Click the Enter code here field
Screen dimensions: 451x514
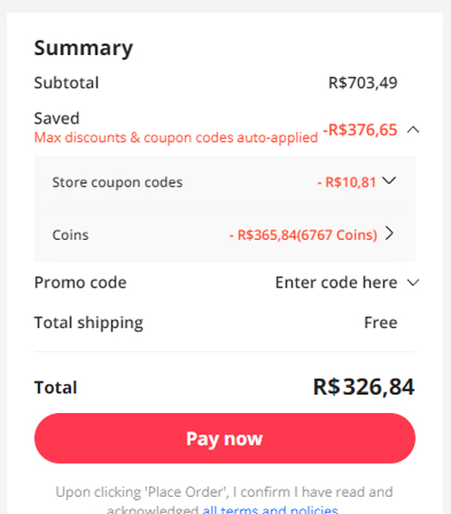pyautogui.click(x=336, y=282)
